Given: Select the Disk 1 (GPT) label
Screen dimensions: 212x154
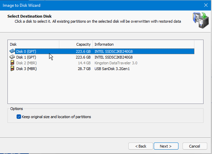Looking at the screenshot, I should pos(26,57).
